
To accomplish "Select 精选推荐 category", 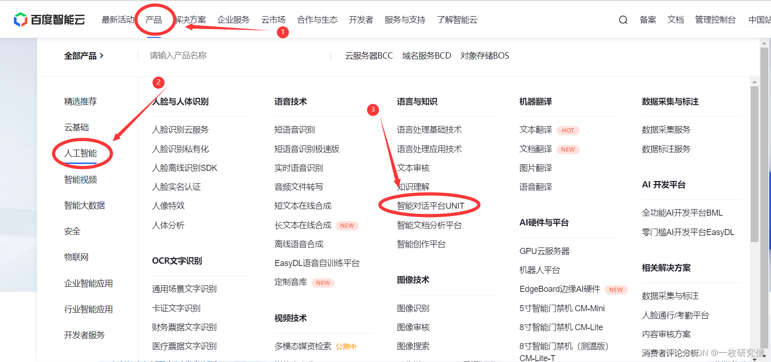I will 80,102.
